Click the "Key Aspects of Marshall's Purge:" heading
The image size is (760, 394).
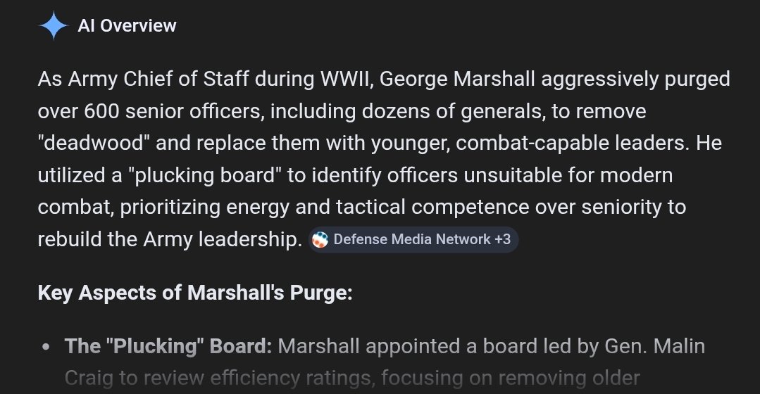195,293
